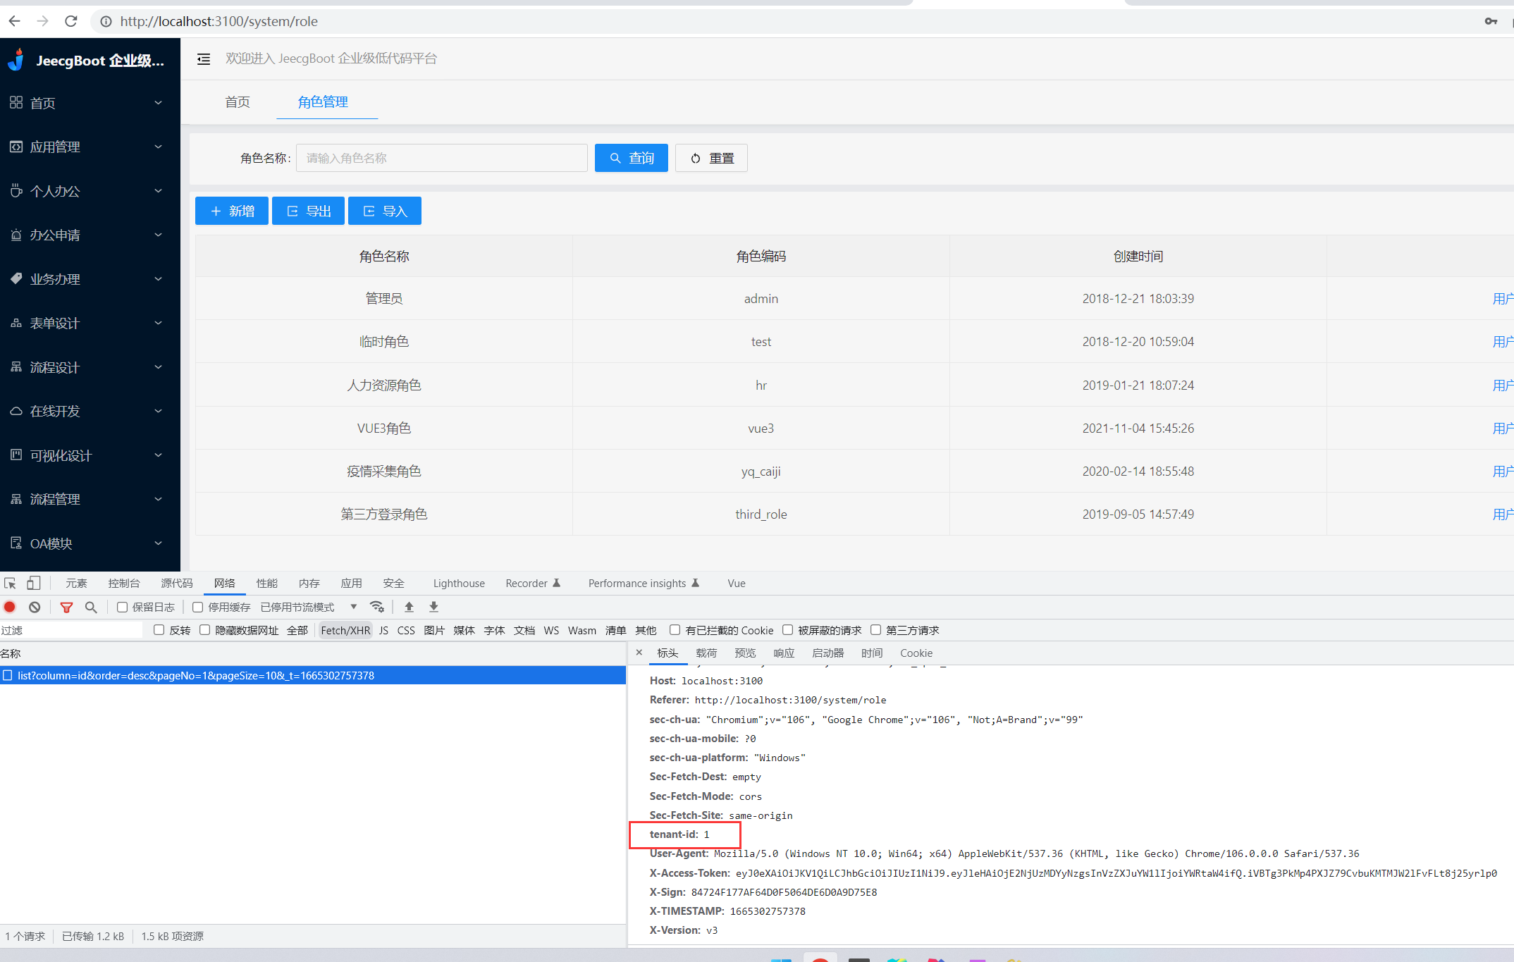Focus the 角色名称 input field
This screenshot has width=1514, height=962.
tap(441, 158)
